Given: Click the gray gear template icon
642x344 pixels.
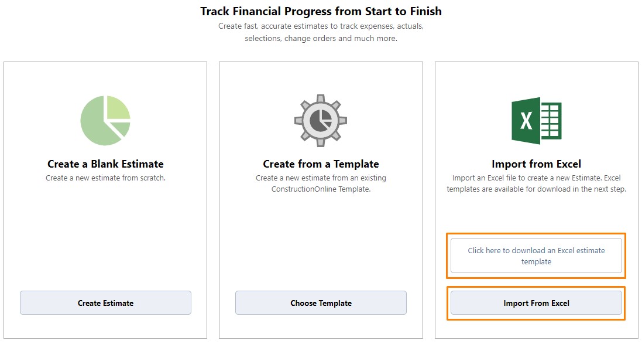Looking at the screenshot, I should click(321, 121).
